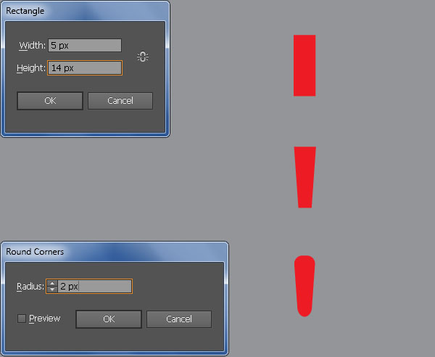
Task: Click the Preview label text
Action: pos(44,319)
